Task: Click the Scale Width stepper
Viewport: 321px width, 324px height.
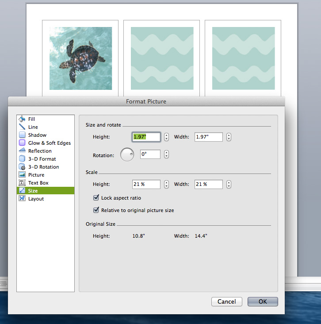Action: (x=229, y=184)
